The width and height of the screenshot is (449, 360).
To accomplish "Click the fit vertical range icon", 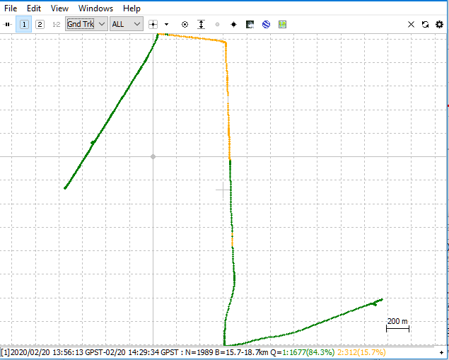I will [x=202, y=24].
